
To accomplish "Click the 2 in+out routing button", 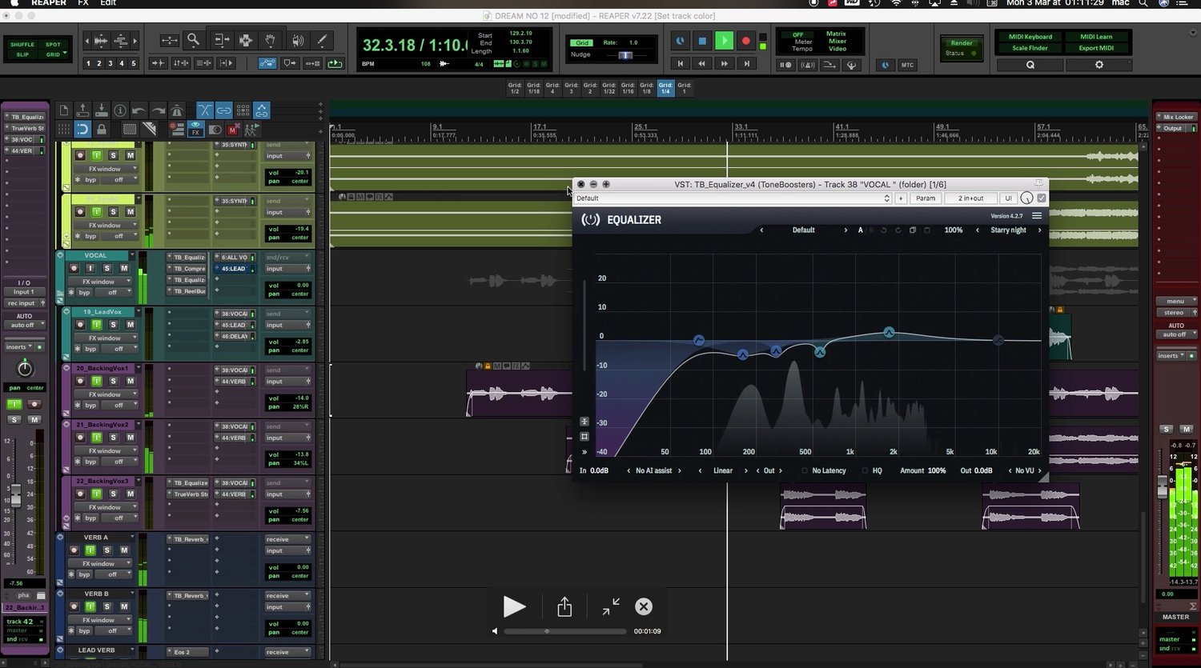I will [970, 198].
